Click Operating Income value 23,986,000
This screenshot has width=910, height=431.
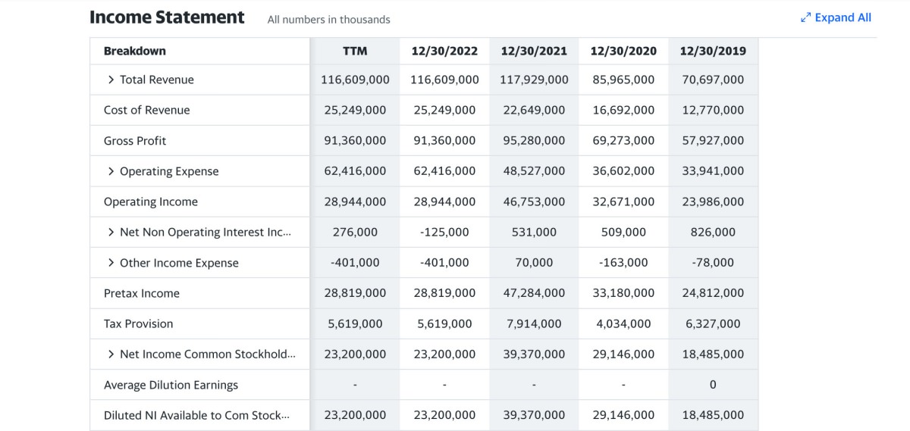[713, 201]
